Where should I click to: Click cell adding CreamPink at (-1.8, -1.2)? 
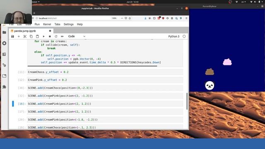[105, 120]
